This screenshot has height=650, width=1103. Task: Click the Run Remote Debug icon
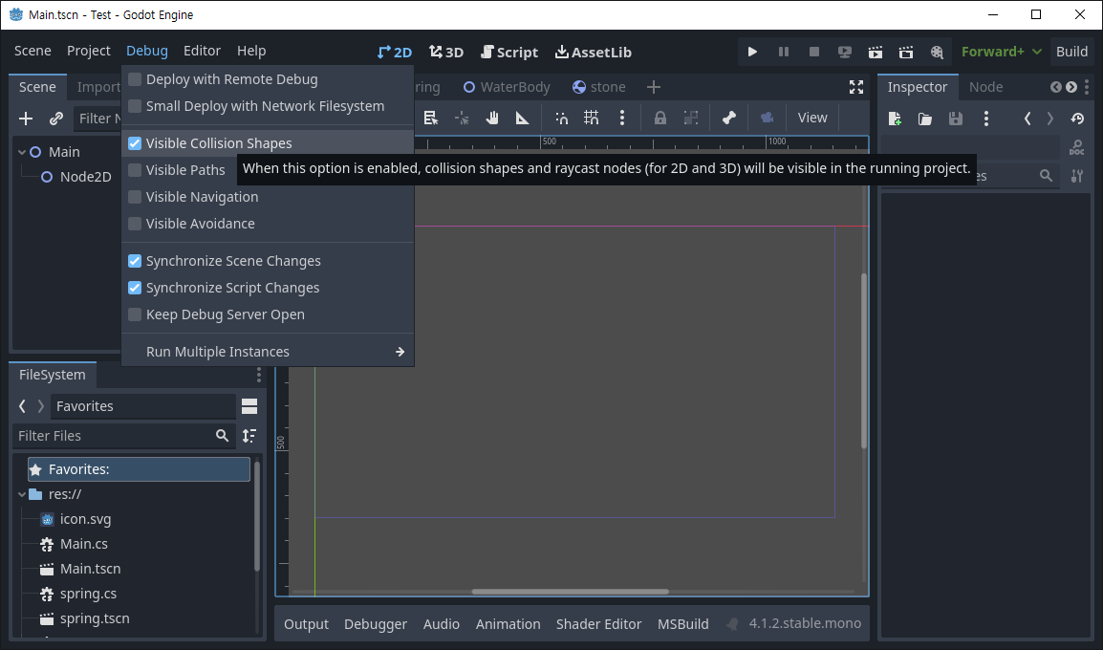pyautogui.click(x=845, y=52)
